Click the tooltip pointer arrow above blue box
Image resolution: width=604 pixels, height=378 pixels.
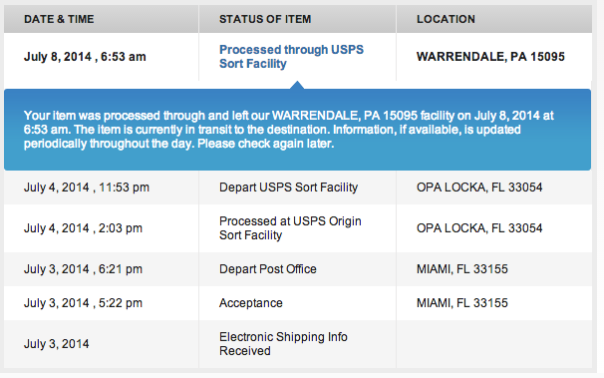(x=297, y=85)
